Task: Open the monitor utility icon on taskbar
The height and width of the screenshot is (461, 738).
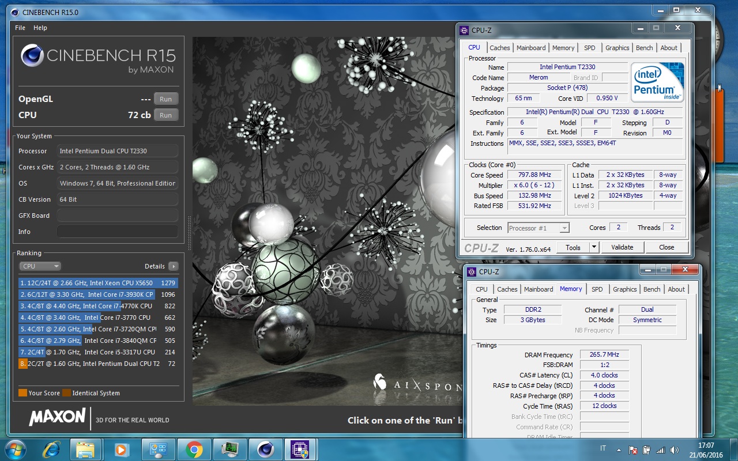Action: 229,449
